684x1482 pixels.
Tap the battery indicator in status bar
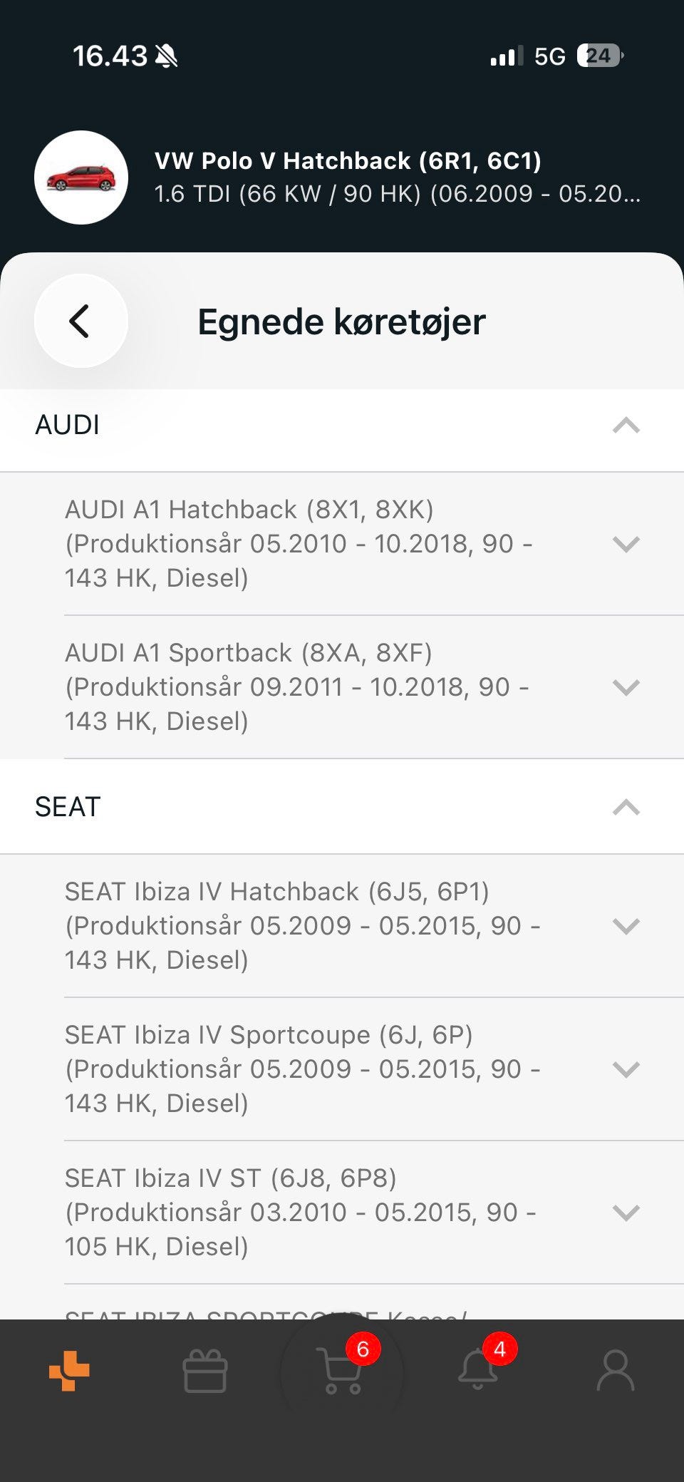coord(600,56)
